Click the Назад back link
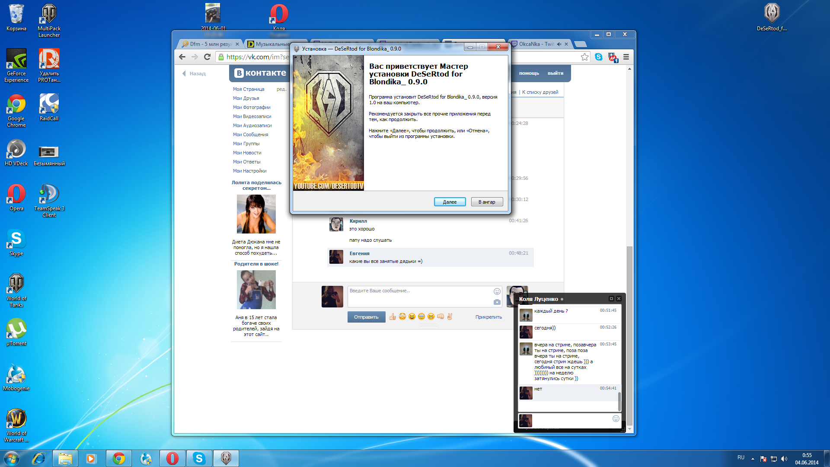Image resolution: width=830 pixels, height=467 pixels. (194, 74)
